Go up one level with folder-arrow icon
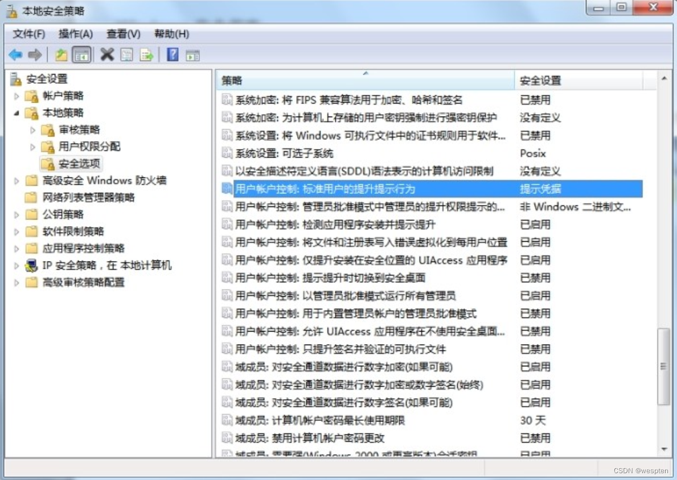677x480 pixels. [61, 55]
